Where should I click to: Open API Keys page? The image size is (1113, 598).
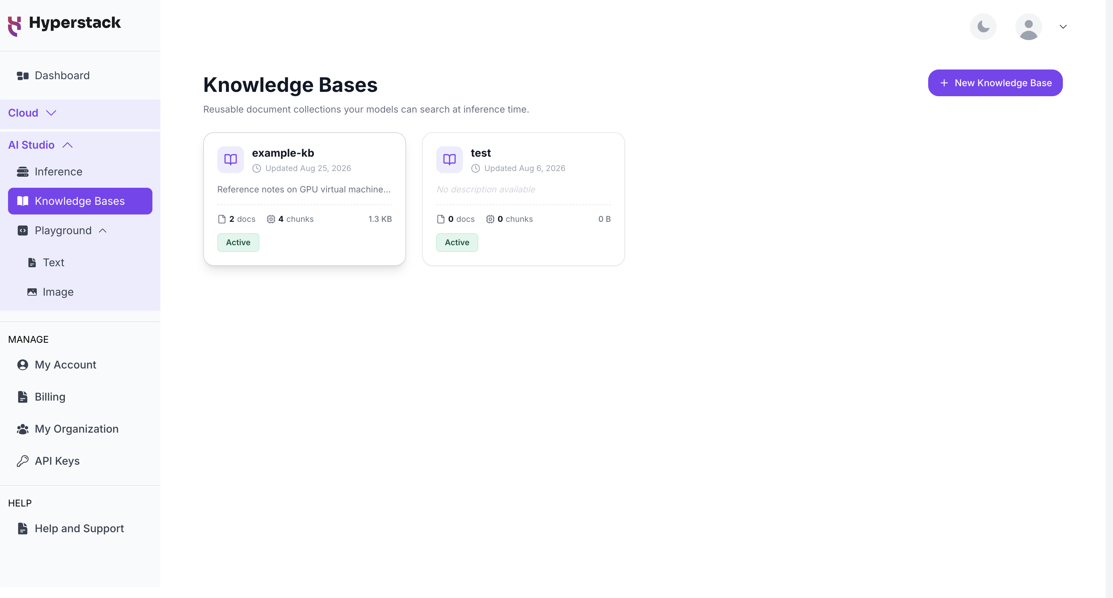point(80,461)
